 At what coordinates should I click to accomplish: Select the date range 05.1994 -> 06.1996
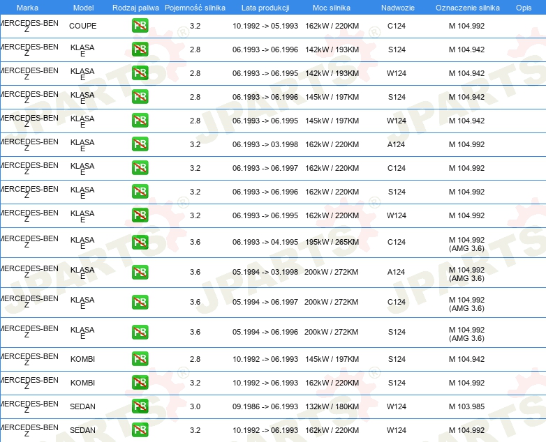[x=265, y=332]
